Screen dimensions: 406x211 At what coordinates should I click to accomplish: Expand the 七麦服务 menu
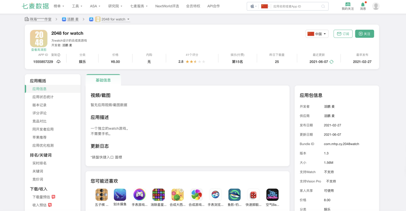point(139,6)
